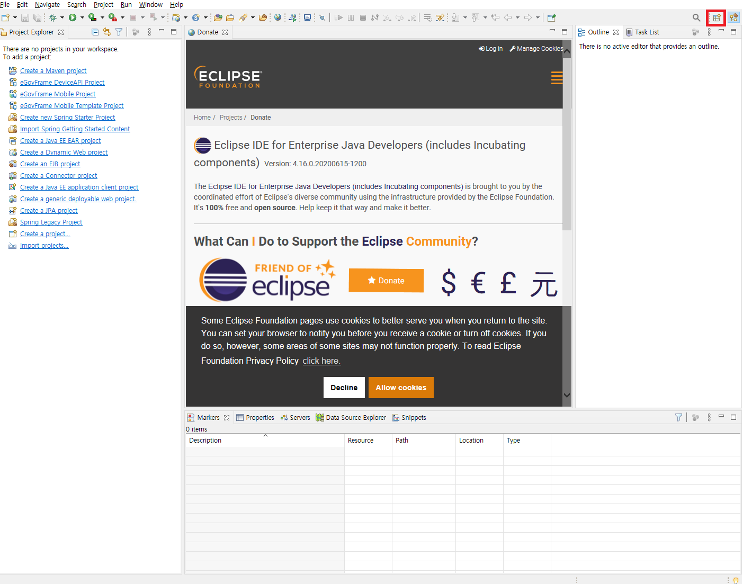This screenshot has height=584, width=743.
Task: Click the Decline cookies button
Action: click(x=344, y=388)
